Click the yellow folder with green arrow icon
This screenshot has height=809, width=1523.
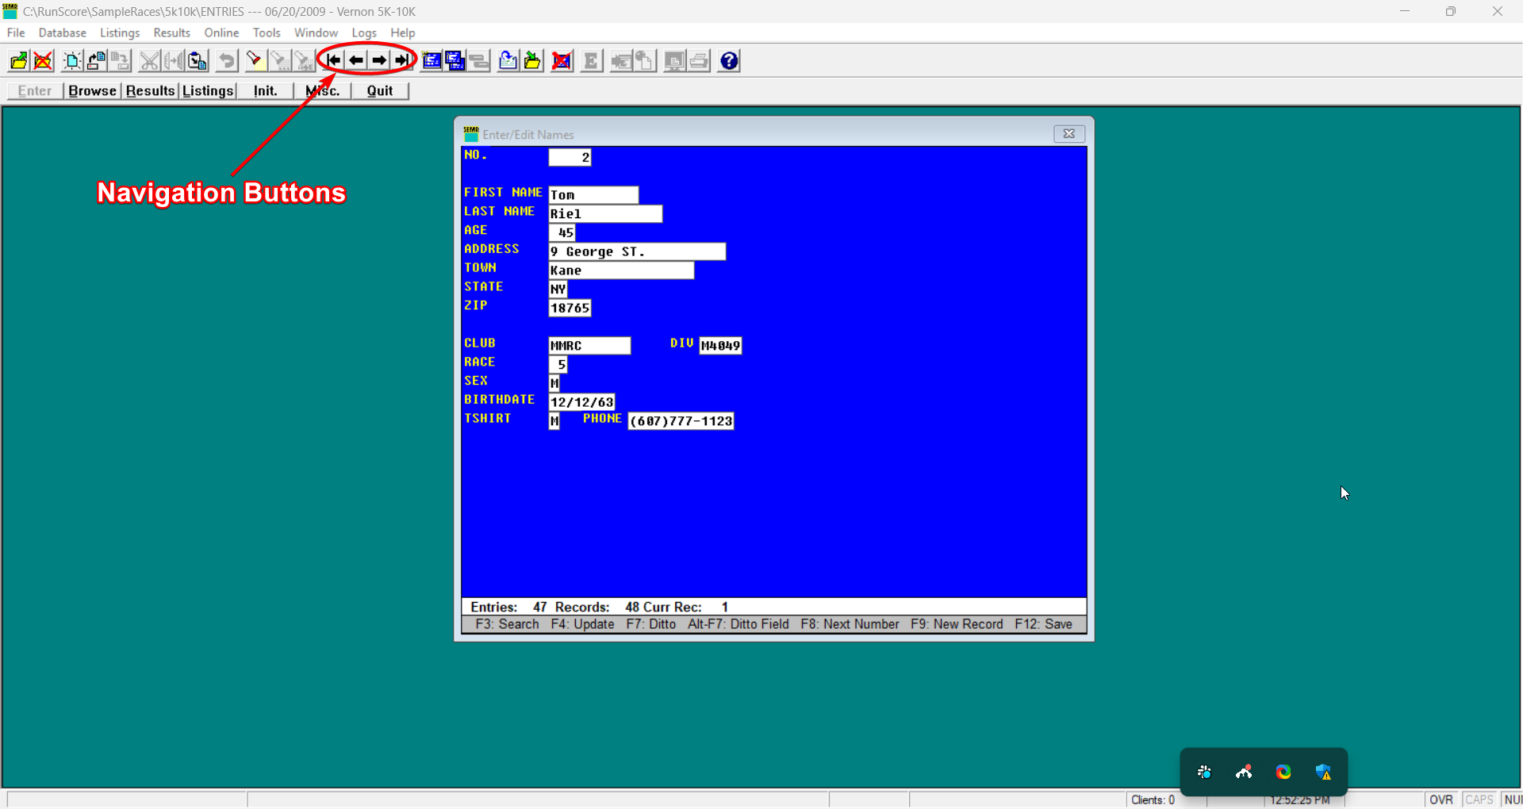coord(533,61)
